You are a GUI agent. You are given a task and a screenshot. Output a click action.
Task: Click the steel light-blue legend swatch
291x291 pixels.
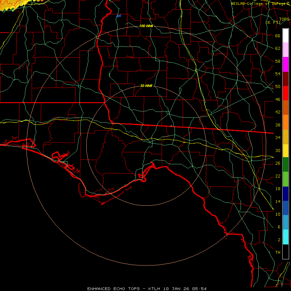tap(286, 222)
